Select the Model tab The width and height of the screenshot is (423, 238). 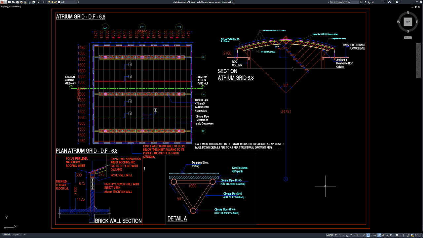coord(7,234)
